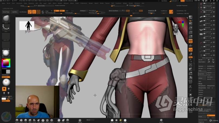Open the Material menu
Viewport: 219px width, 123px height.
click(x=66, y=3)
